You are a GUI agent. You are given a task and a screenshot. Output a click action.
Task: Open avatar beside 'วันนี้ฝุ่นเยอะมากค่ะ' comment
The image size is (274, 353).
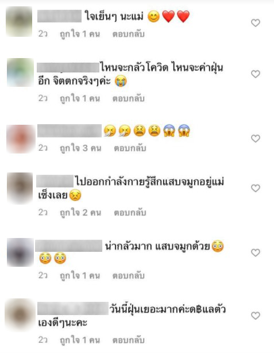[x=20, y=315]
